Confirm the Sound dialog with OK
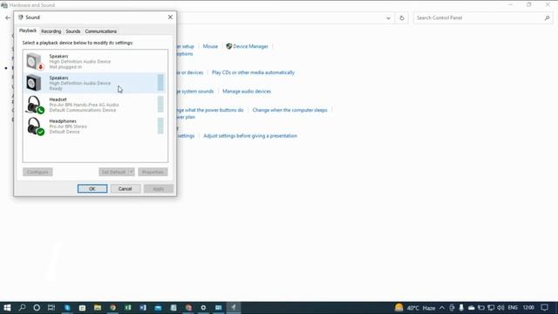This screenshot has width=558, height=314. (x=92, y=188)
